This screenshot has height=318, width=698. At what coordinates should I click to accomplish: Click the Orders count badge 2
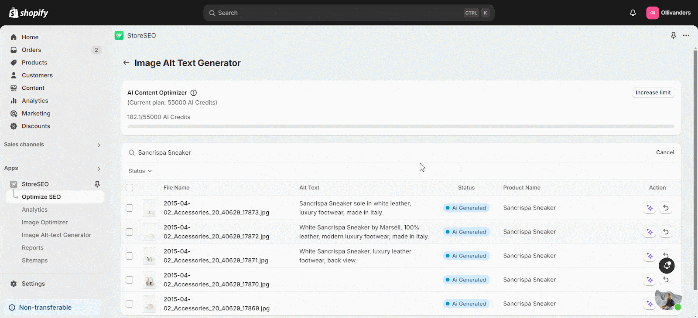[96, 50]
